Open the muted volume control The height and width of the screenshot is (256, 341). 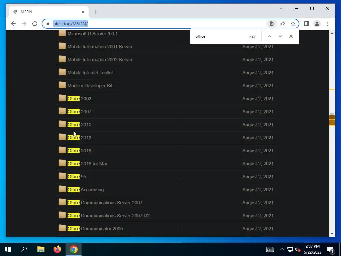(298, 249)
